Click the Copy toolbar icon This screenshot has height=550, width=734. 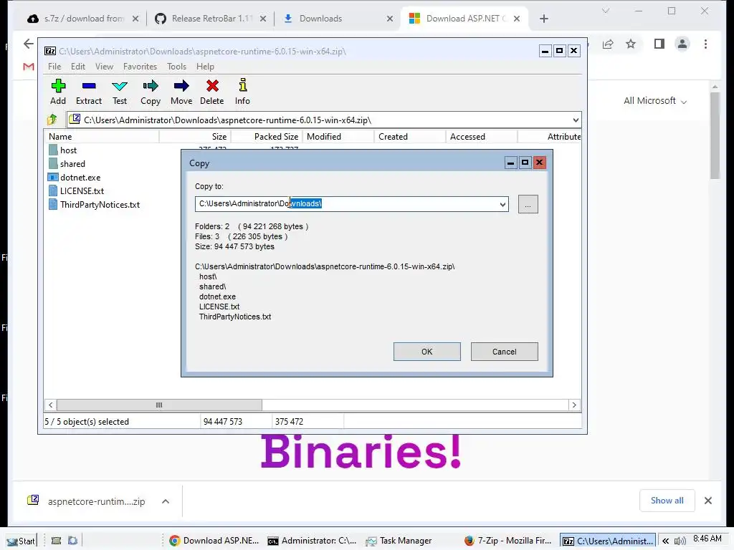(x=151, y=92)
